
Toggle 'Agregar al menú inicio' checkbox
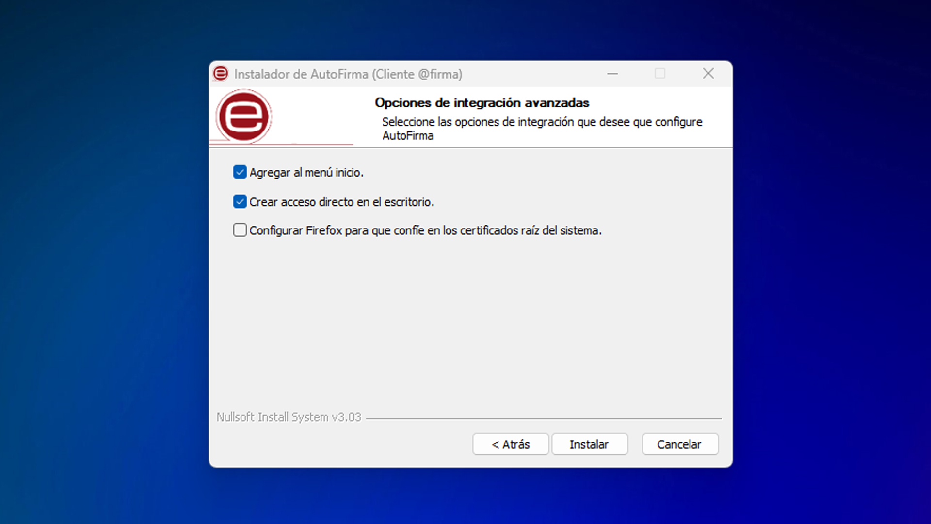(x=240, y=172)
